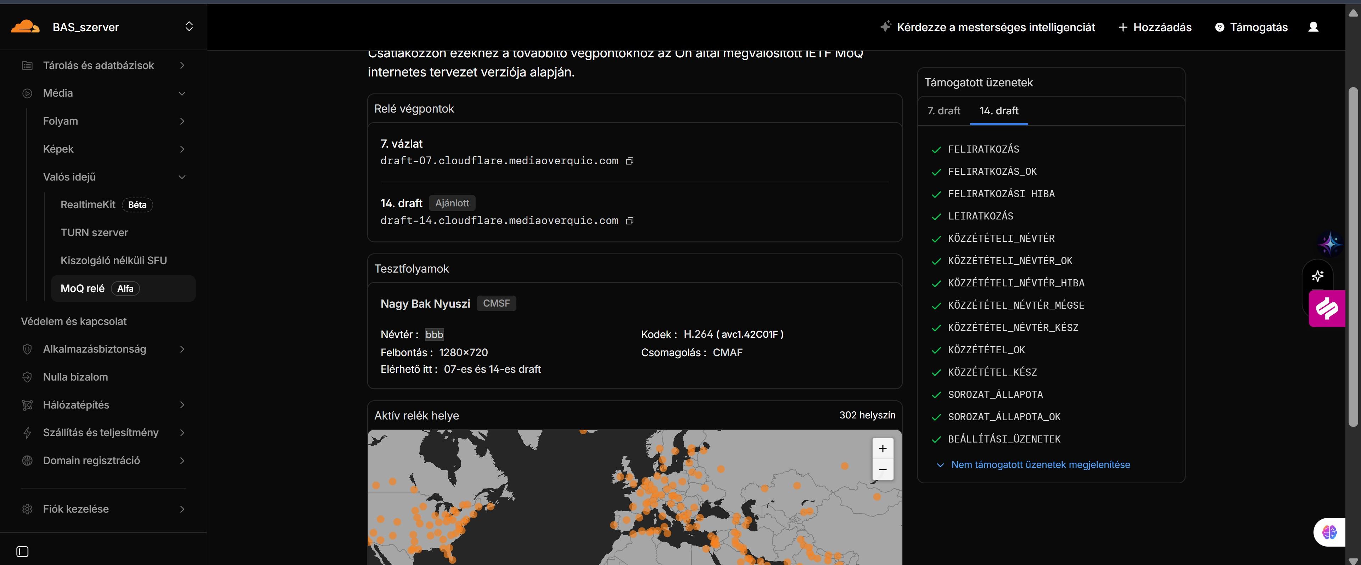1361x565 pixels.
Task: Click the page vertical scrollbar
Action: [x=1352, y=256]
